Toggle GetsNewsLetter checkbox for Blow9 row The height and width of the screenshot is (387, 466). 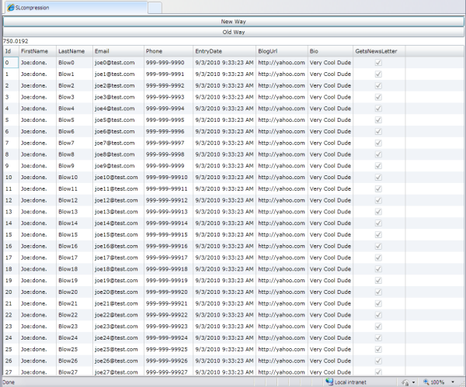[378, 166]
